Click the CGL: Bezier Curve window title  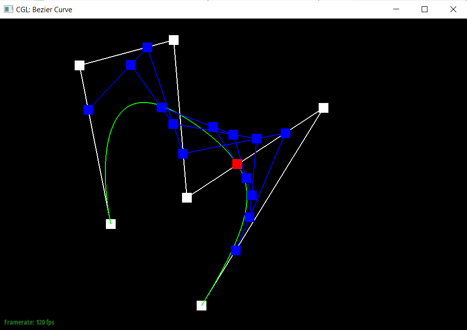44,9
